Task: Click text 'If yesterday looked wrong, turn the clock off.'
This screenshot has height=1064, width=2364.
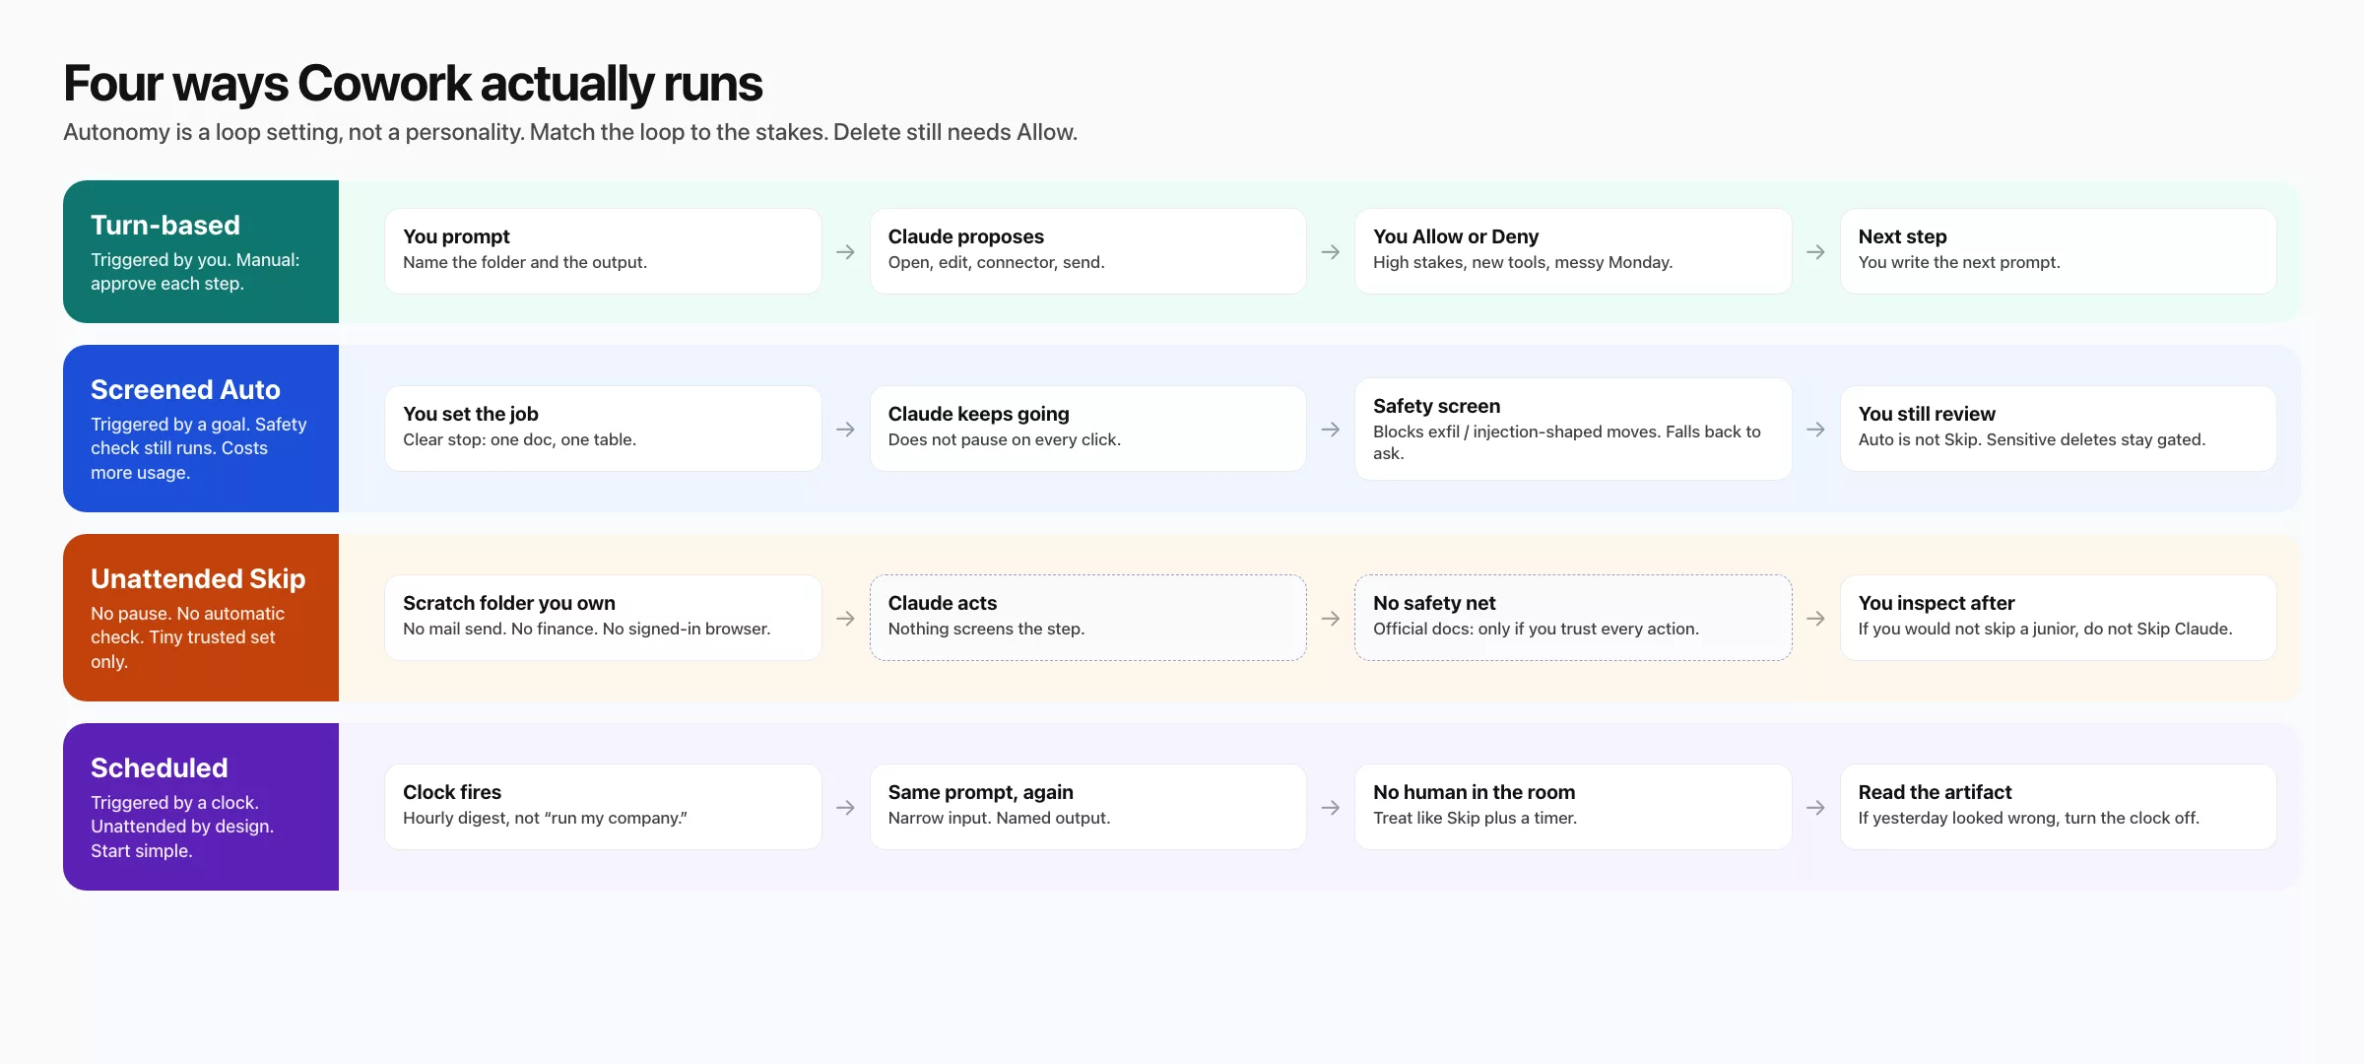Action: pyautogui.click(x=2028, y=818)
